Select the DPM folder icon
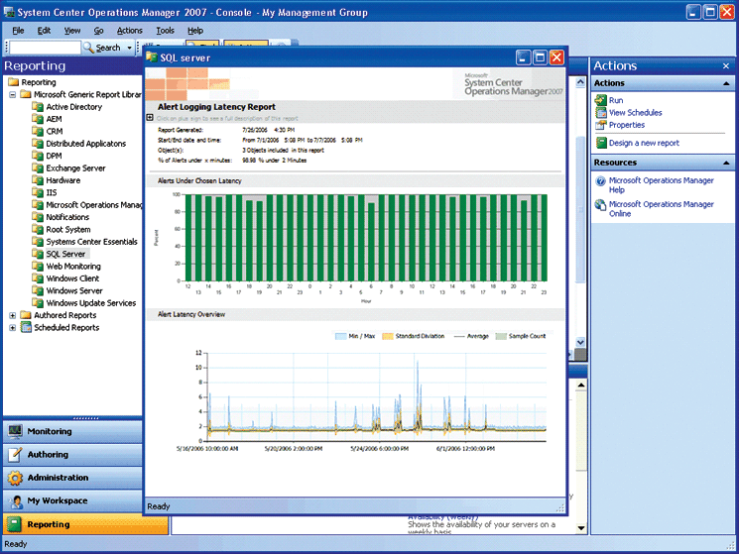This screenshot has width=739, height=554. click(38, 156)
